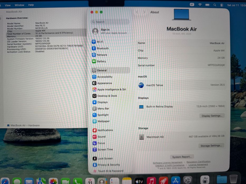Open System Report
Screen dimensions: 246x184
pos(182,157)
